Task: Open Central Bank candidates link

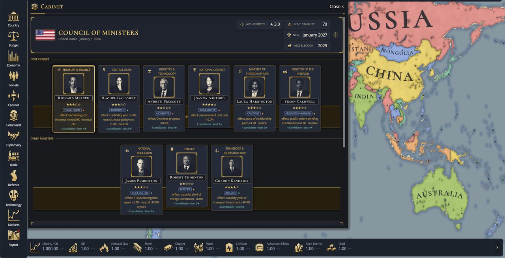Action: point(119,129)
